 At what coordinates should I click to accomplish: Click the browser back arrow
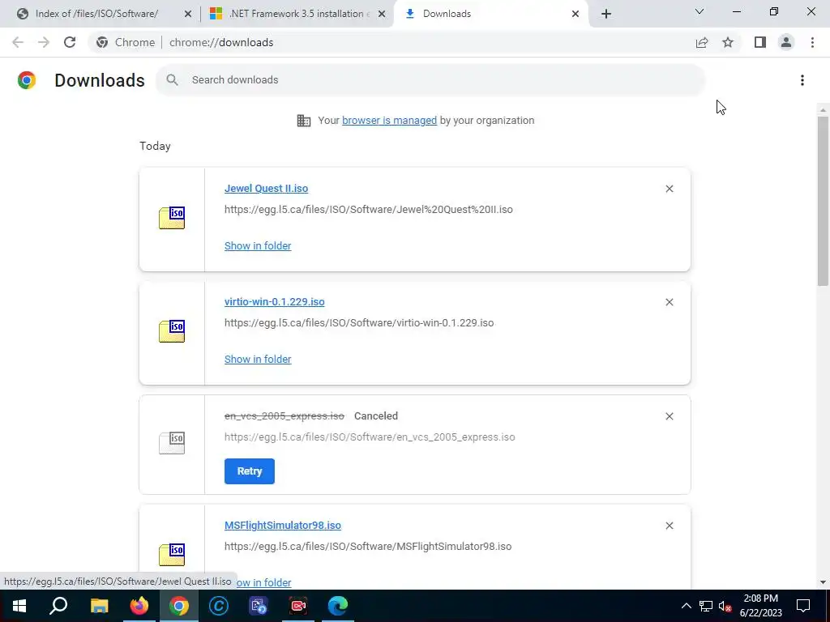pos(18,42)
